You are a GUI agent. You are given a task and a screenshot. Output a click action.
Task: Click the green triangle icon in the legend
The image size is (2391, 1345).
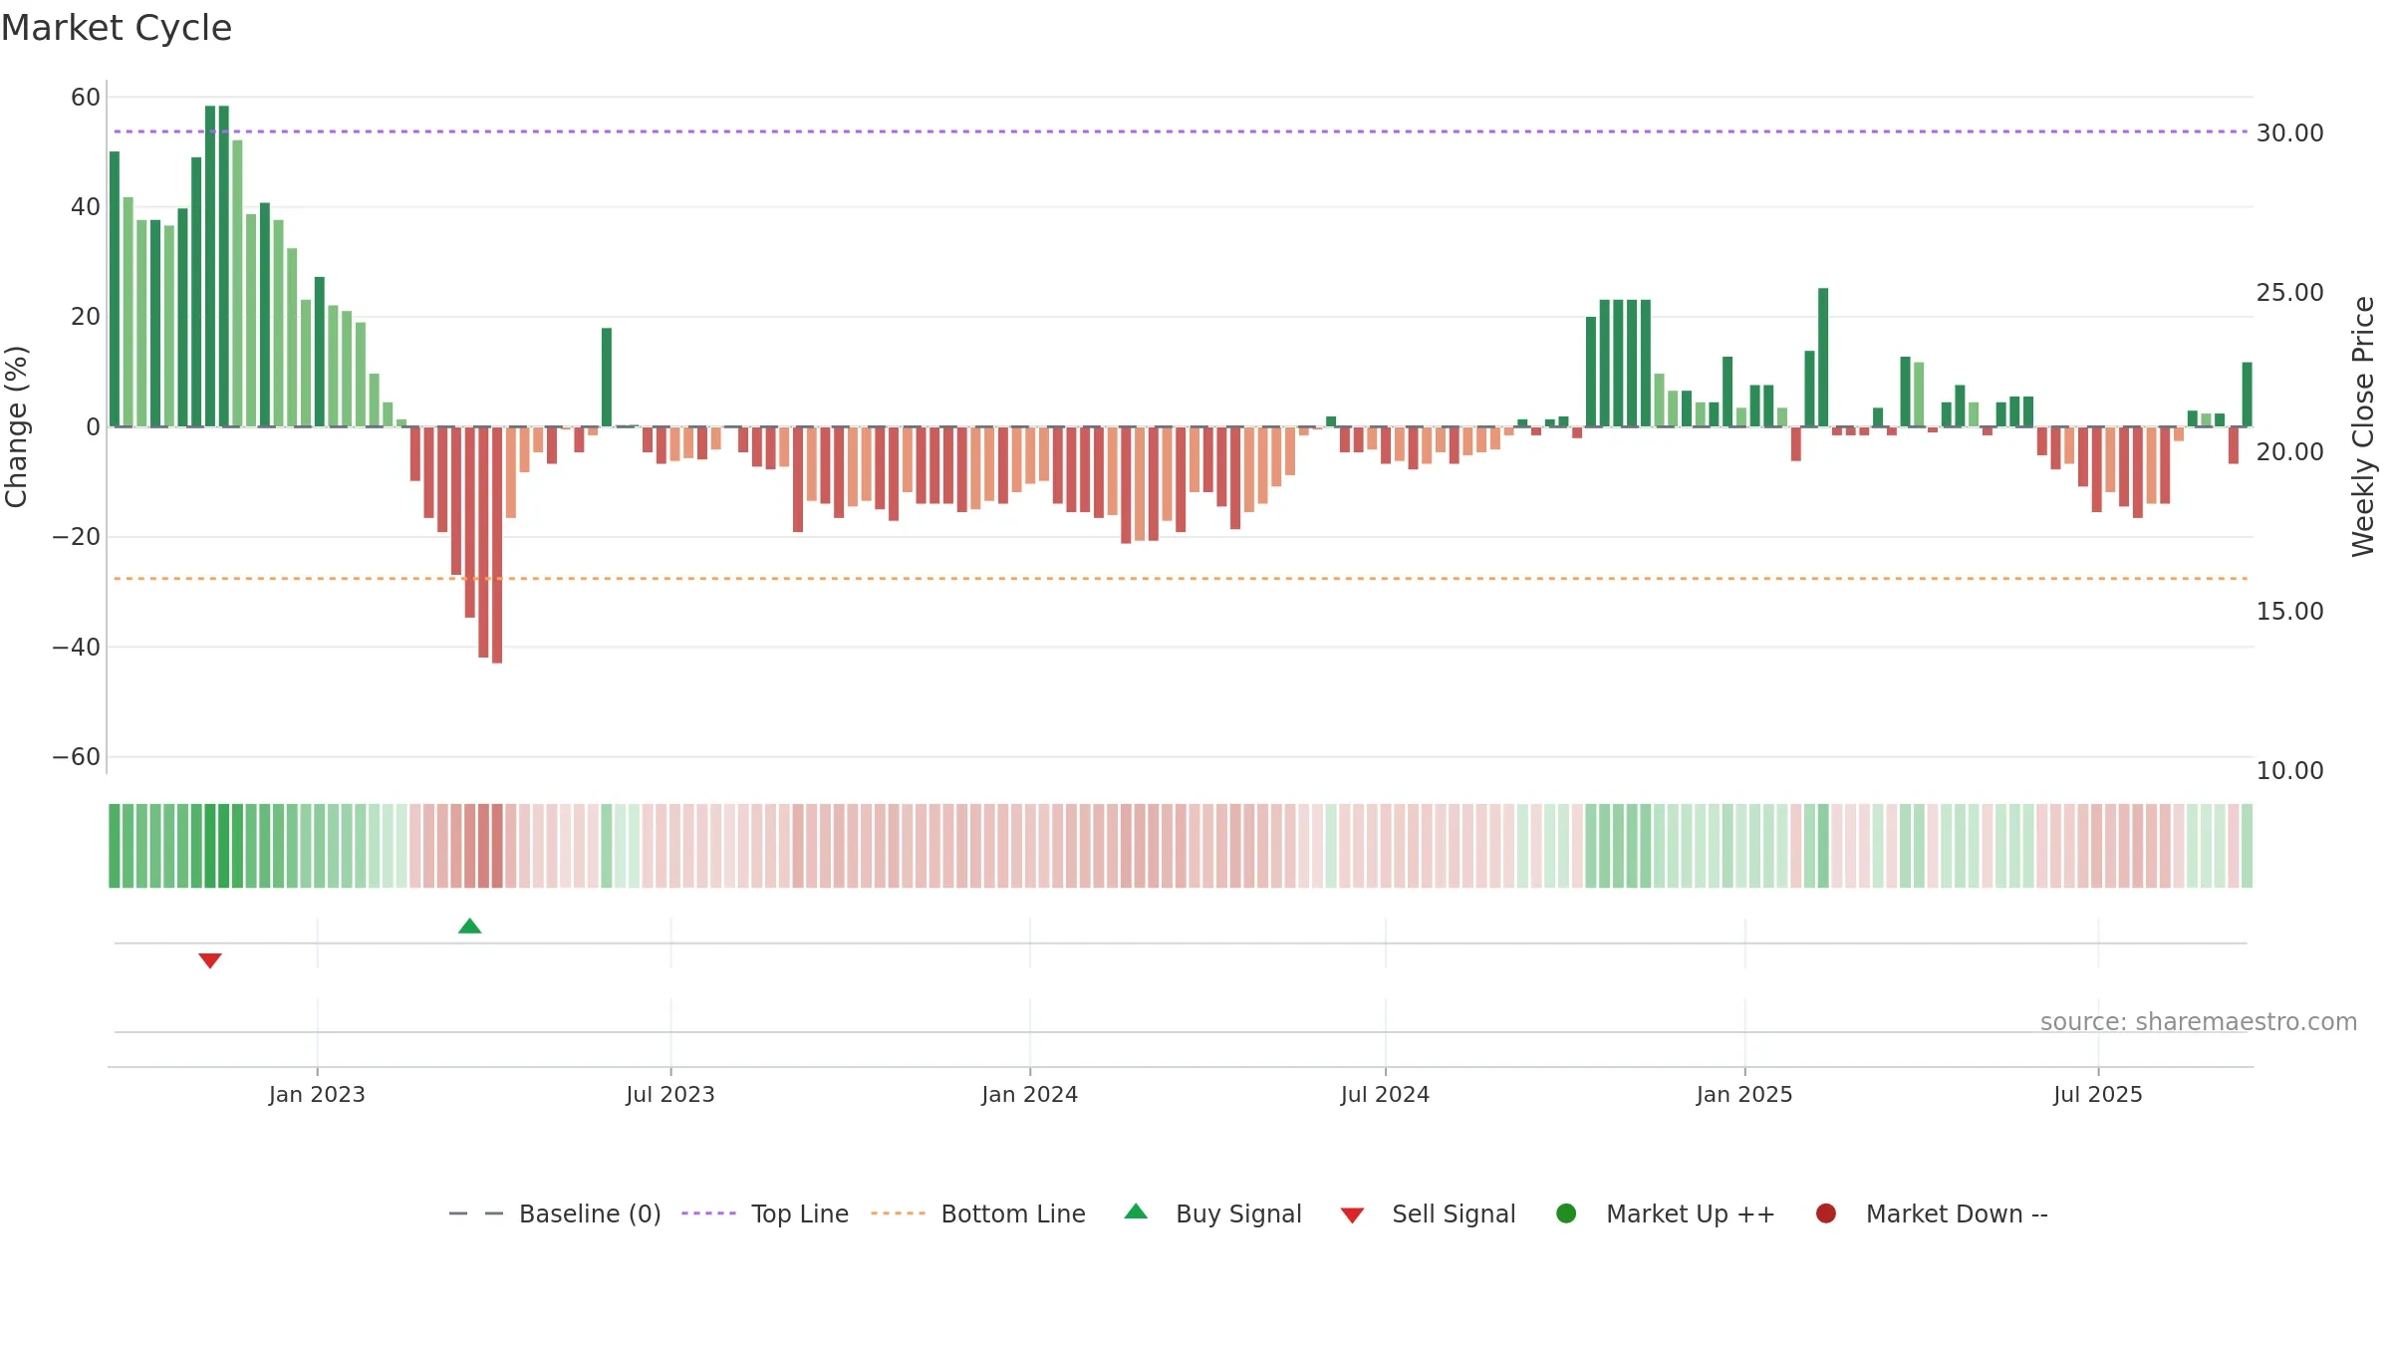(1136, 1212)
